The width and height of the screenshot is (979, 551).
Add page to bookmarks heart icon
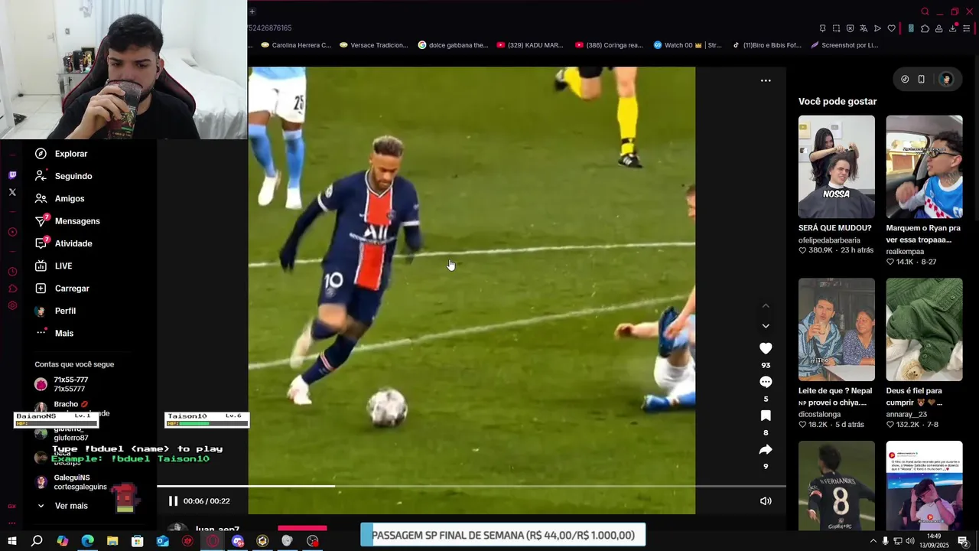pos(891,28)
